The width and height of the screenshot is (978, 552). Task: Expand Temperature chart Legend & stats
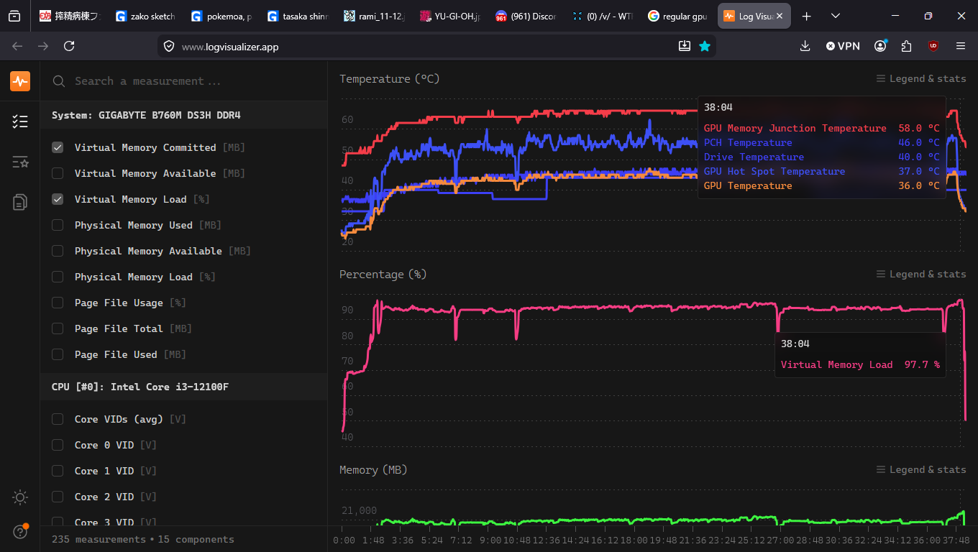tap(921, 78)
